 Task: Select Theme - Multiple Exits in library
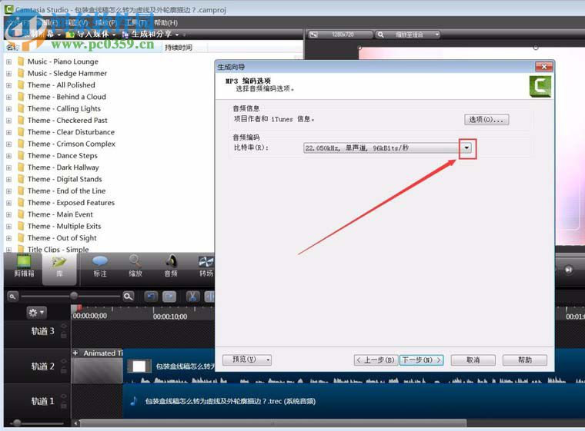64,226
